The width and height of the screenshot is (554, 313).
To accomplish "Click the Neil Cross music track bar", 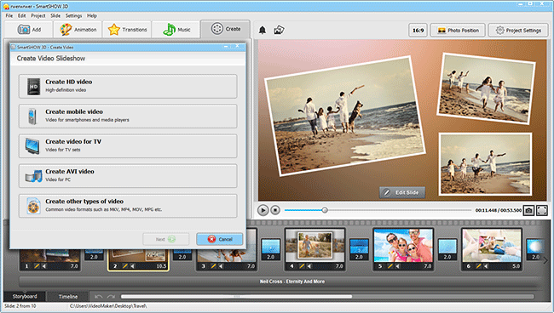I will [279, 282].
